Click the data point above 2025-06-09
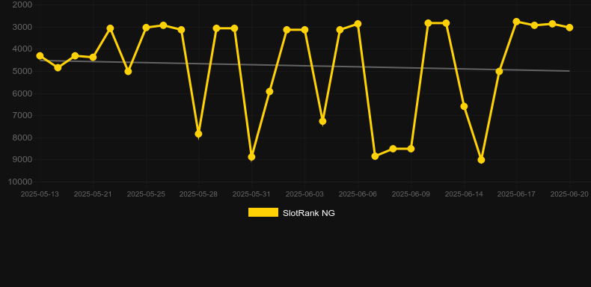Image resolution: width=591 pixels, height=287 pixels. (x=411, y=149)
